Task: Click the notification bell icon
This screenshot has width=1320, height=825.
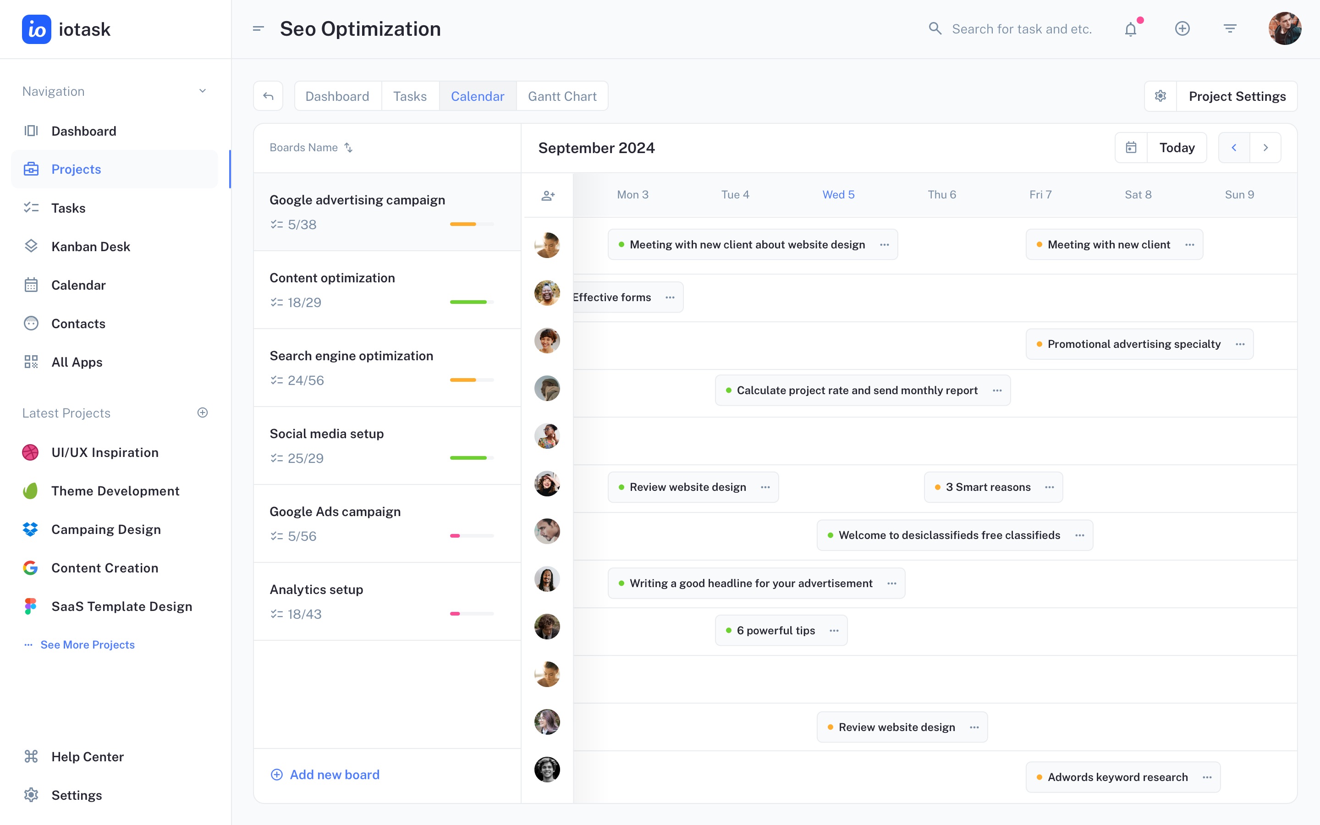Action: (x=1131, y=29)
